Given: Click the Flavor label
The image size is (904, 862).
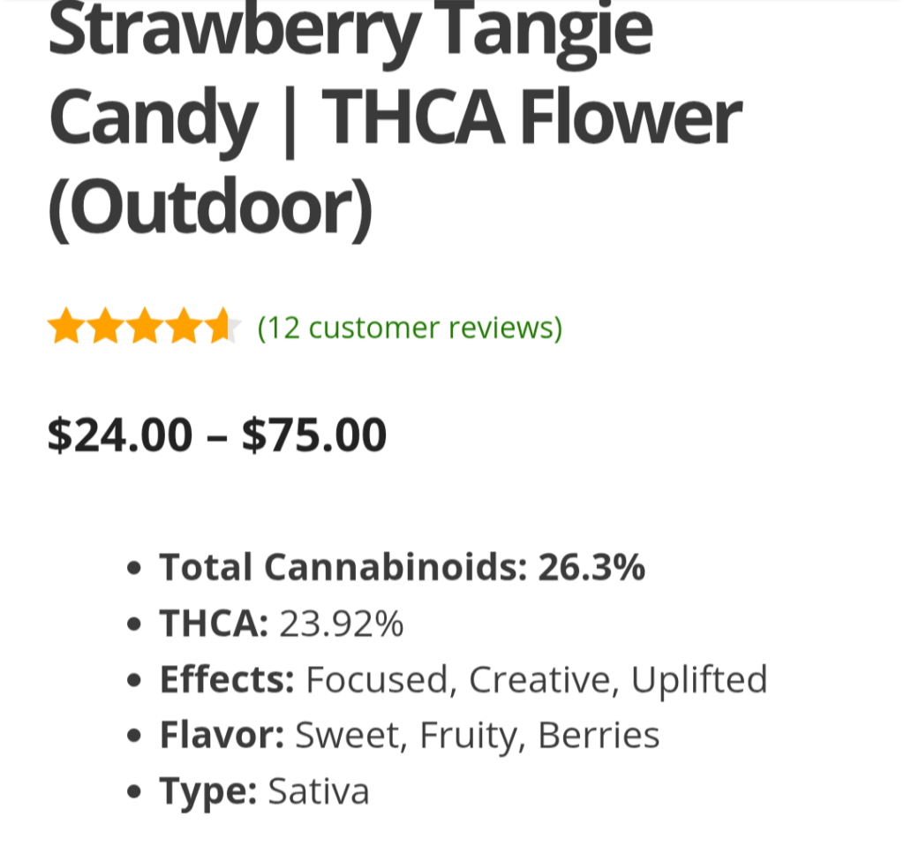Looking at the screenshot, I should [x=222, y=736].
